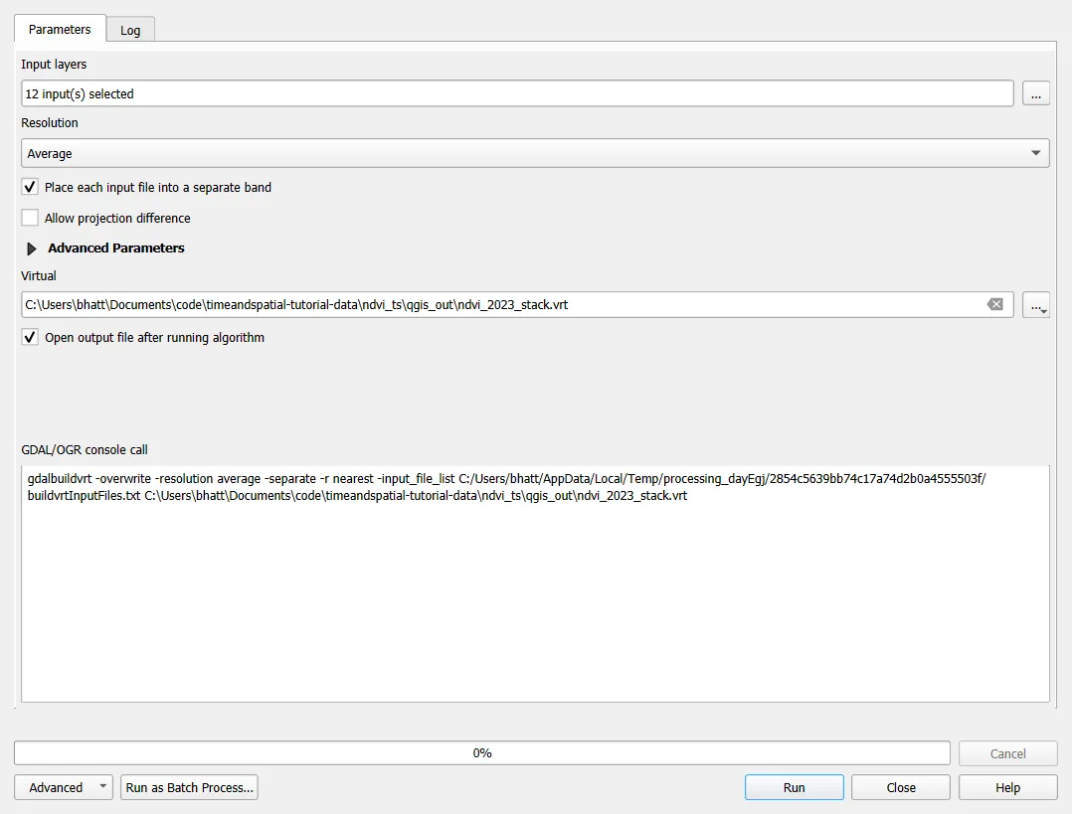The image size is (1072, 814).
Task: Open input layers browse button
Action: tap(1036, 93)
